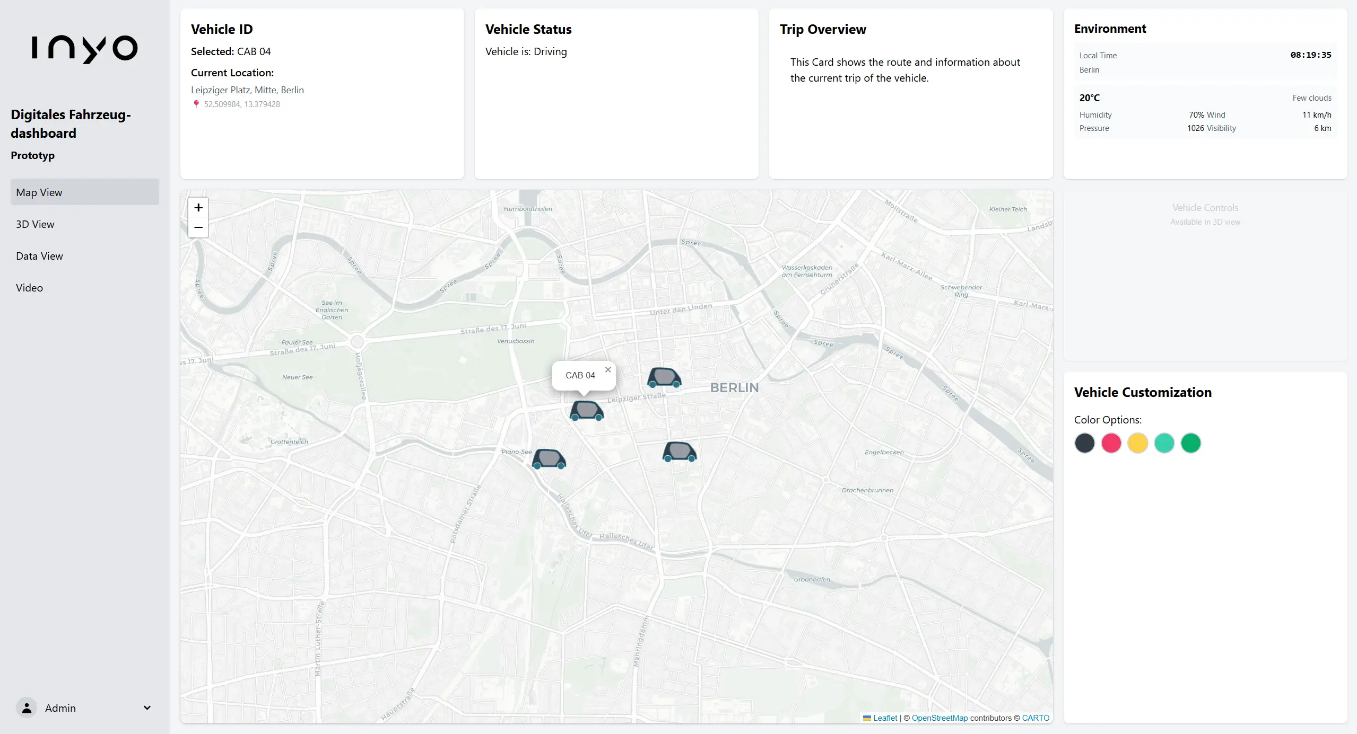
Task: Open Map View in sidebar
Action: (85, 192)
